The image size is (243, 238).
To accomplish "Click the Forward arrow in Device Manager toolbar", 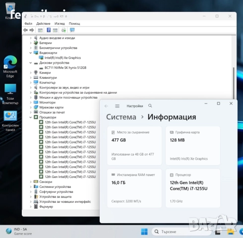I will pyautogui.click(x=32, y=30).
